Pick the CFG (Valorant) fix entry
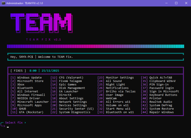The width and height of the screenshot is (191, 138). click(67, 77)
